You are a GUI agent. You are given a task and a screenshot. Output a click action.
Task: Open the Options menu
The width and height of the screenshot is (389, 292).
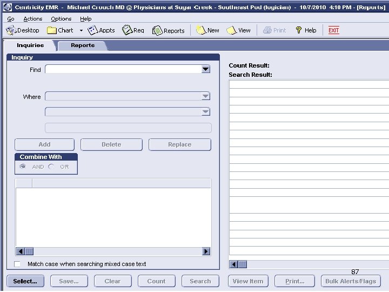click(61, 19)
